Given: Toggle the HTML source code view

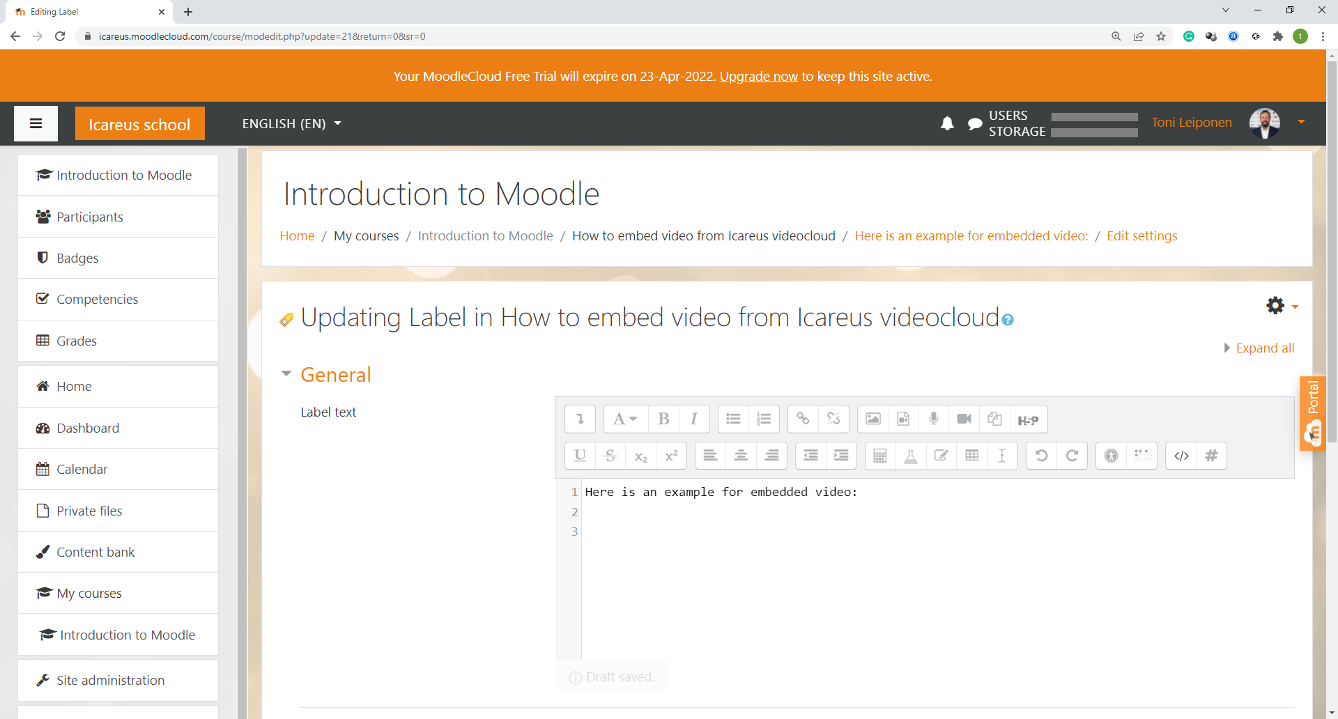Looking at the screenshot, I should (1181, 456).
